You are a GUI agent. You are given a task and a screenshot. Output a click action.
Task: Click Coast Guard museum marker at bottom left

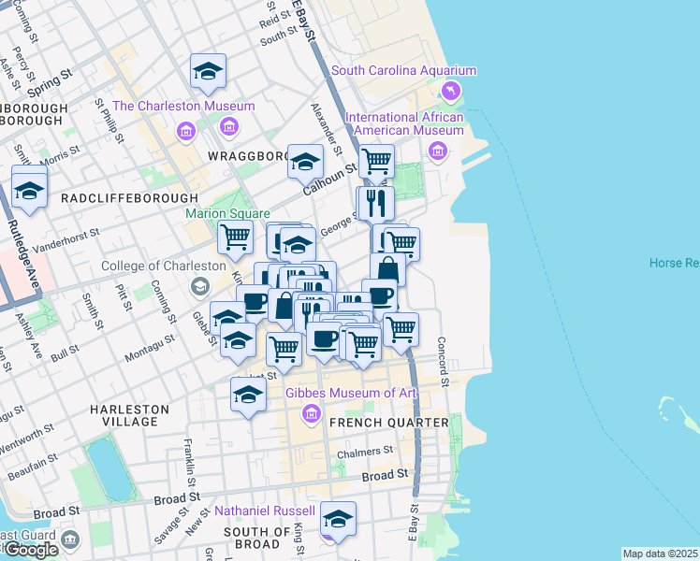(x=70, y=540)
